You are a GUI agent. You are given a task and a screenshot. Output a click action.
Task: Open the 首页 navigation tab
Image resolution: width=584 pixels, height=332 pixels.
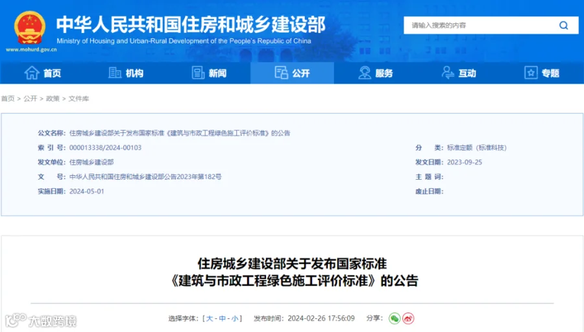coord(42,73)
